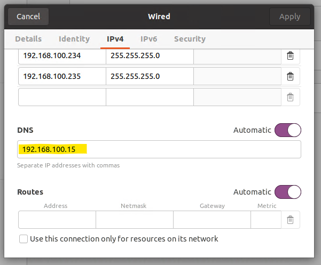Toggle Routes Automatic switch
Viewport: 321px width, 265px height.
point(288,192)
